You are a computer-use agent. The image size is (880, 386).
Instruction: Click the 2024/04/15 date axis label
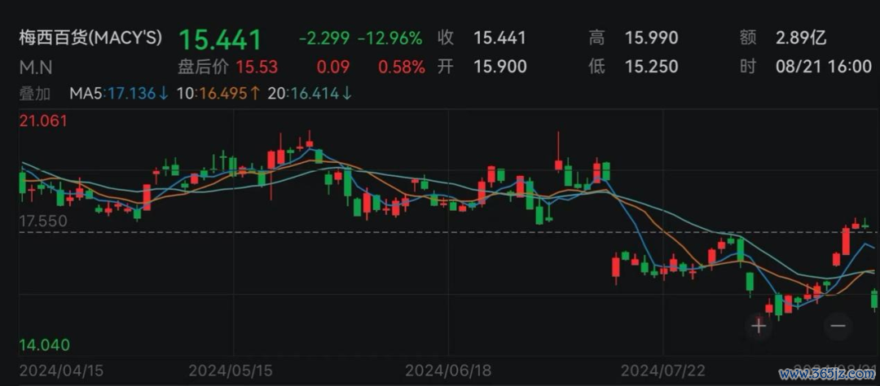coord(61,371)
